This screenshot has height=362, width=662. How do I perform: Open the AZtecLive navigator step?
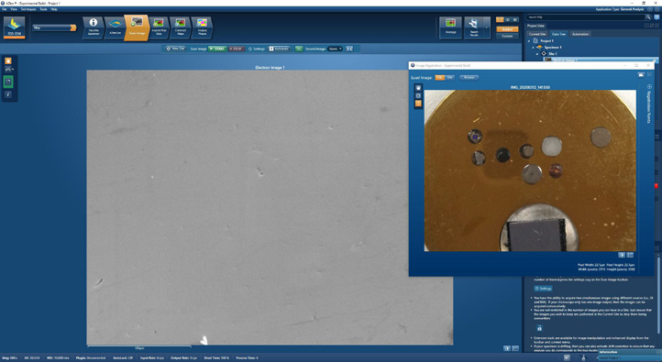[x=115, y=27]
